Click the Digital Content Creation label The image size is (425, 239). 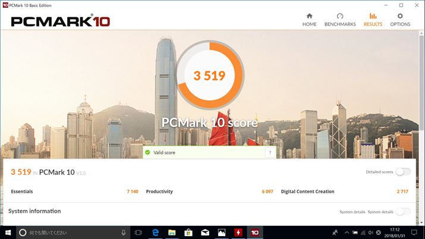click(308, 191)
